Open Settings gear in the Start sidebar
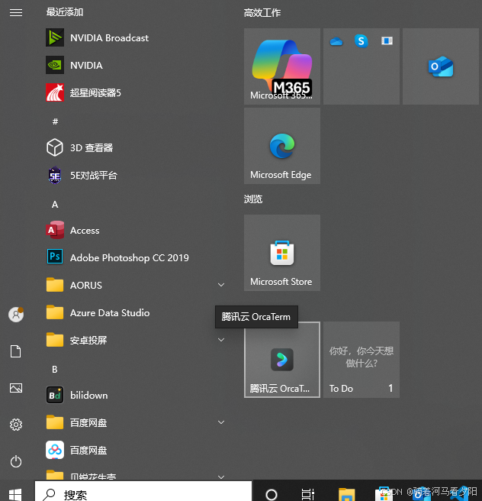Screen dimensions: 482x501 point(16,425)
